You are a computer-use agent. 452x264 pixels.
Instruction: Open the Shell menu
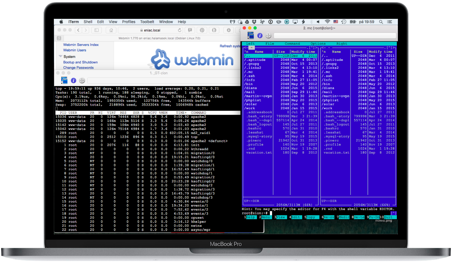click(x=88, y=22)
